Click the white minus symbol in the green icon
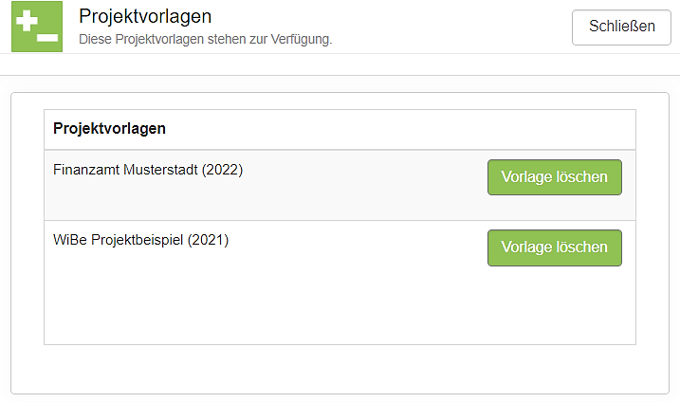This screenshot has height=403, width=680. (47, 36)
